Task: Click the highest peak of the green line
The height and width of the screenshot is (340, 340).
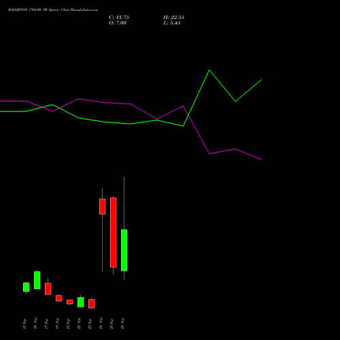Action: pos(209,70)
